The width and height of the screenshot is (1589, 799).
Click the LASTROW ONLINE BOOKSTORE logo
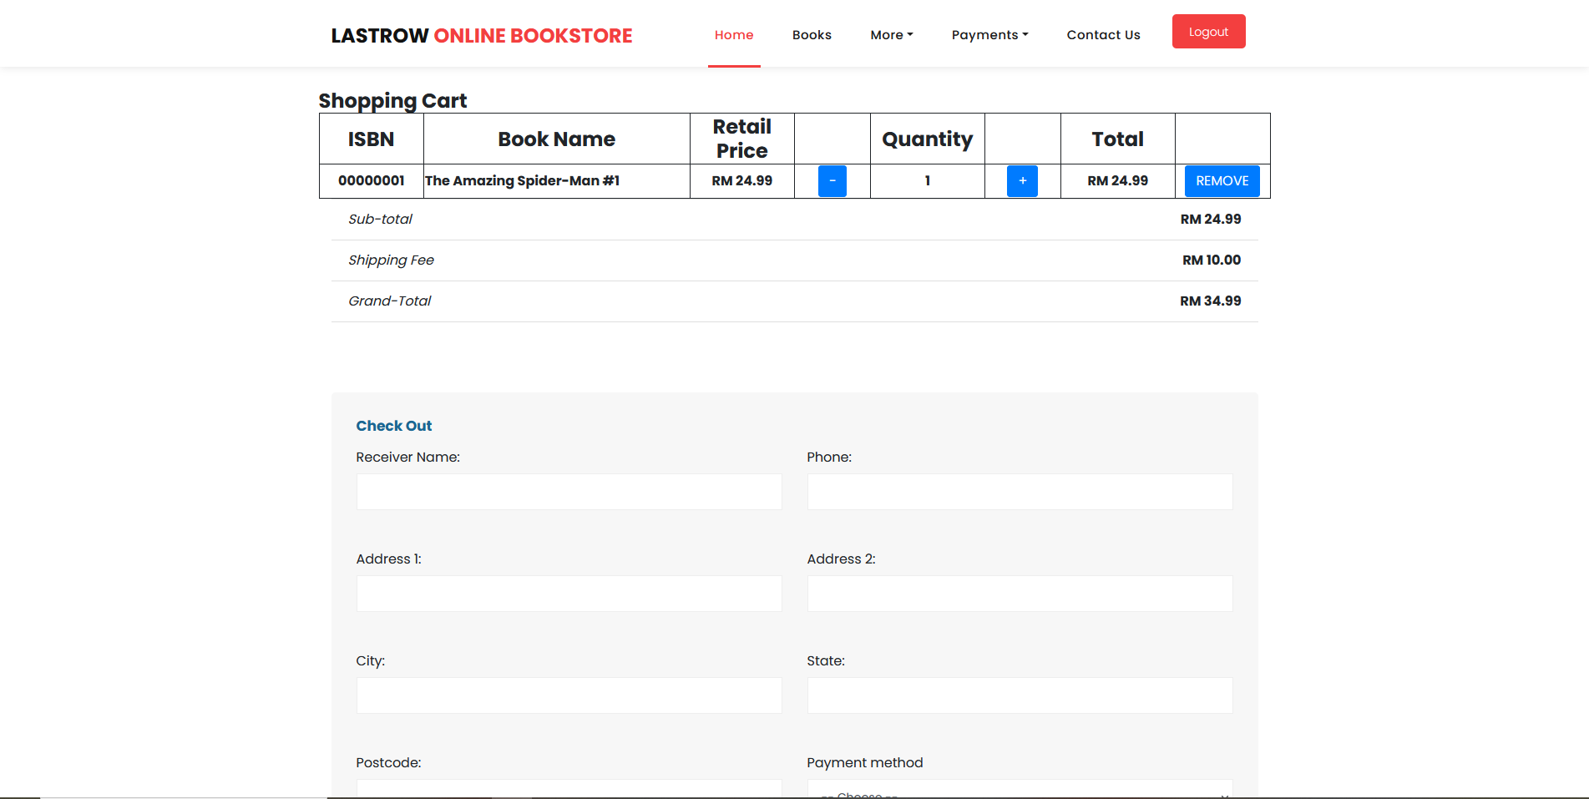tap(481, 35)
